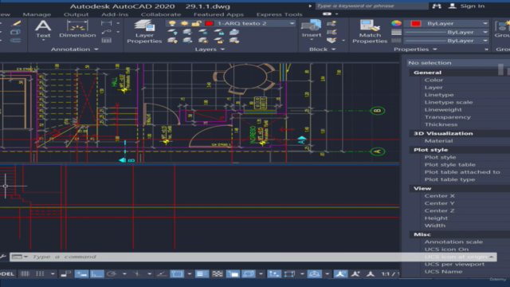Click the Plot style section header
The image size is (510, 287).
tap(430, 150)
